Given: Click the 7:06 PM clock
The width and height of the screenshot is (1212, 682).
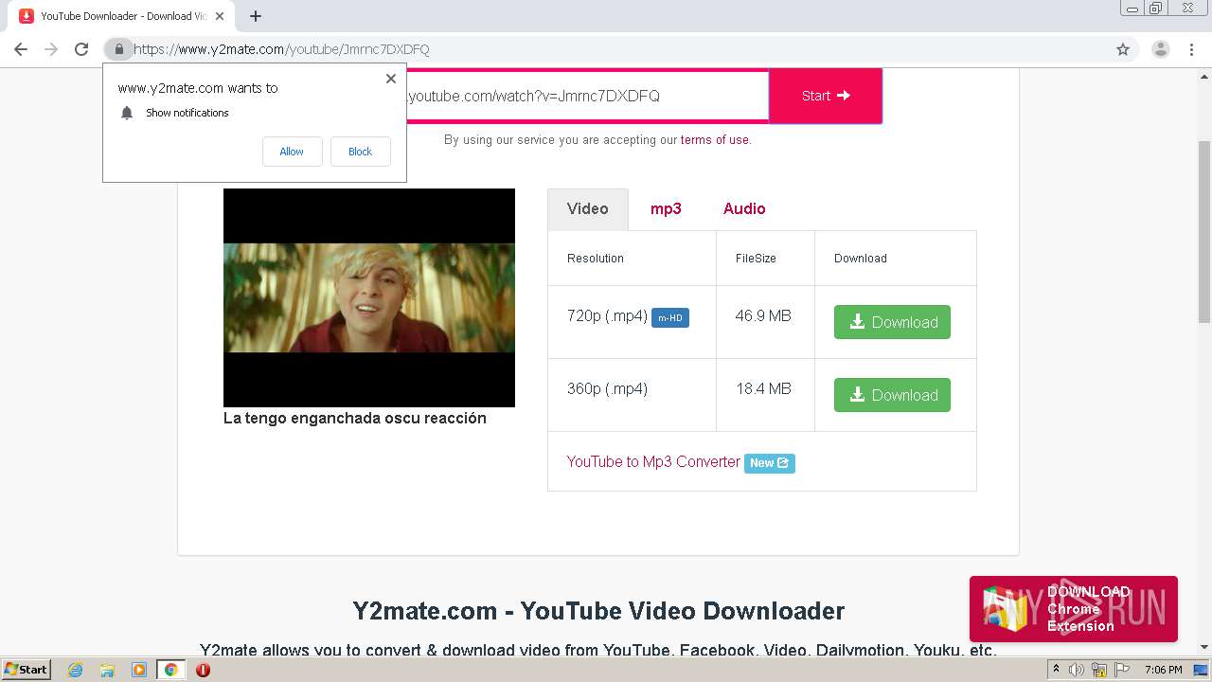Looking at the screenshot, I should pos(1163,670).
